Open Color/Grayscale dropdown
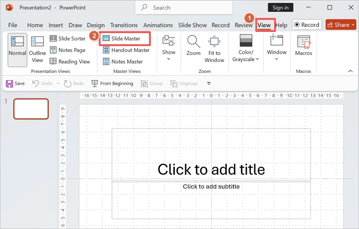Viewport: 359px width, 229px height. [246, 49]
